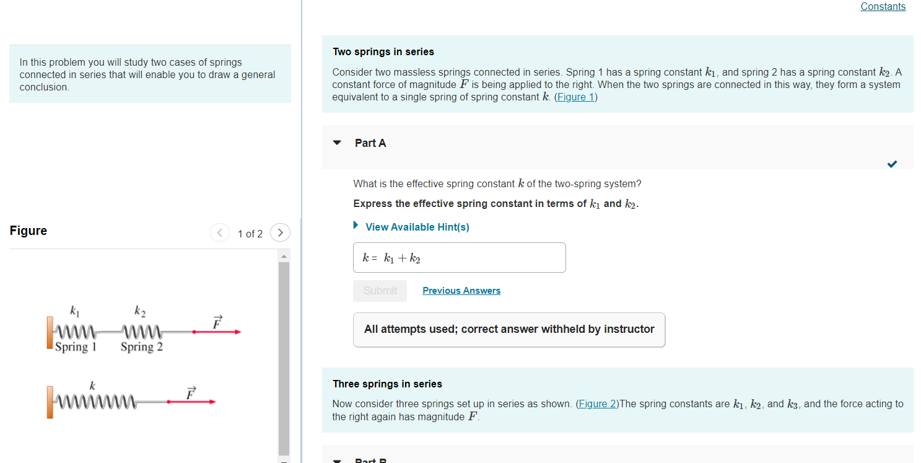Open Figure 1 from the problem text
This screenshot has height=463, width=921.
(x=575, y=97)
